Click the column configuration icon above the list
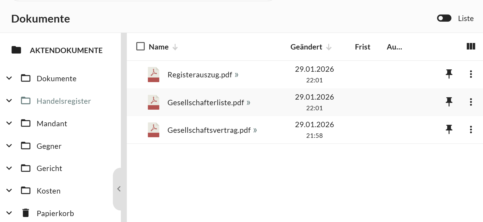The width and height of the screenshot is (483, 222). click(x=471, y=47)
